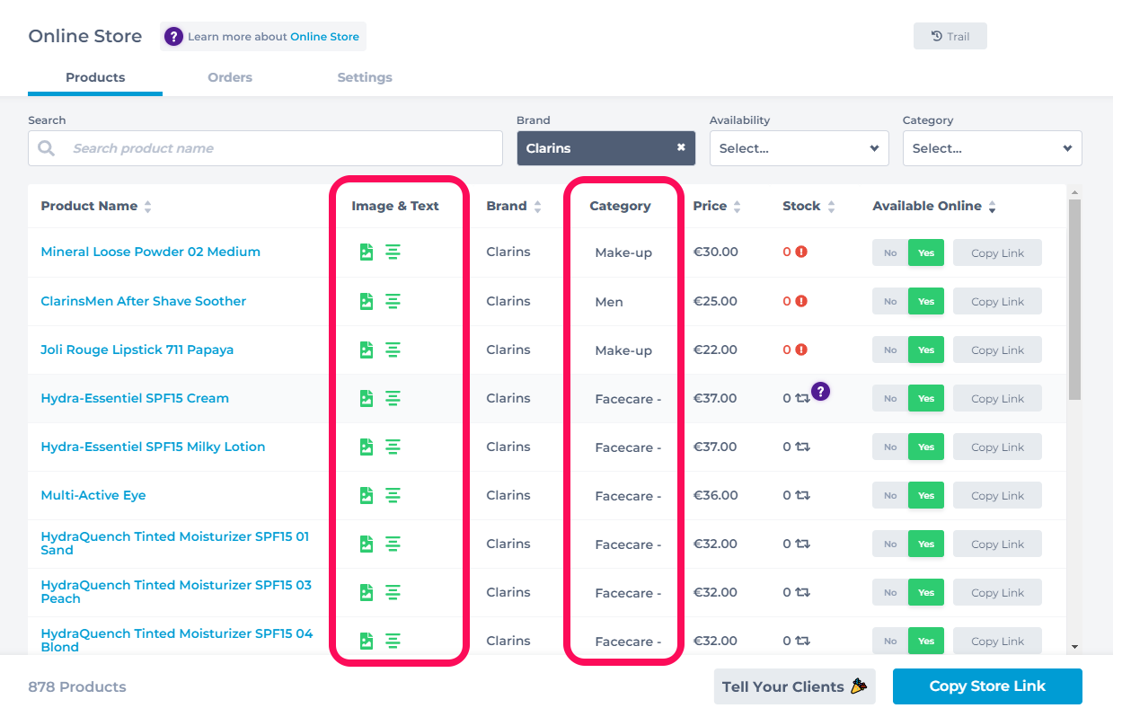Set HydraQuench 04 Blond availability to No
The width and height of the screenshot is (1122, 717).
coord(890,641)
